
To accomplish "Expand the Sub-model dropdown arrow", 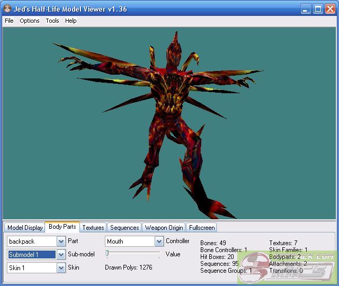I will (61, 255).
